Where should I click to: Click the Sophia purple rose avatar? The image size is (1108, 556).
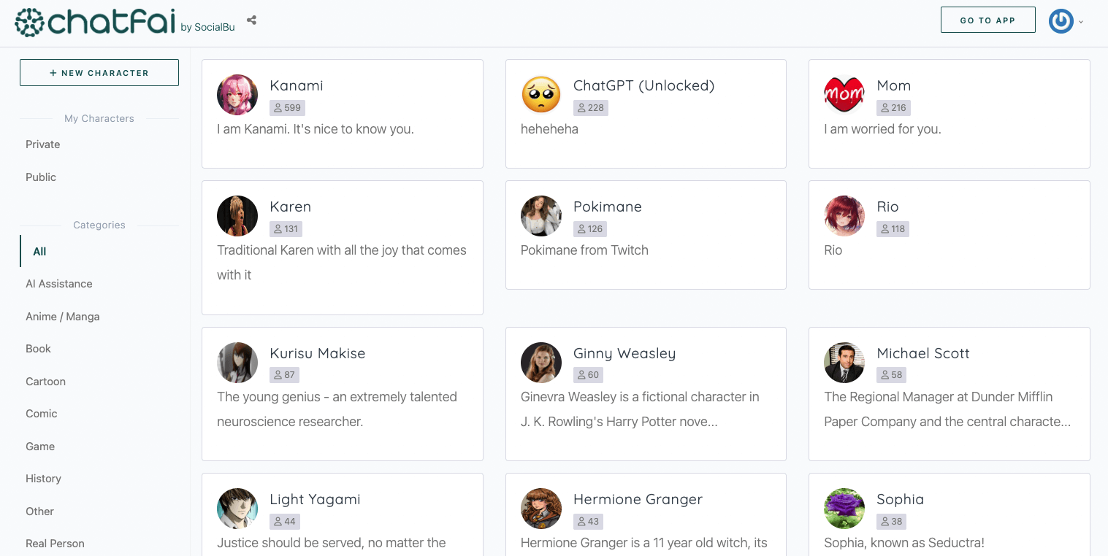click(844, 509)
